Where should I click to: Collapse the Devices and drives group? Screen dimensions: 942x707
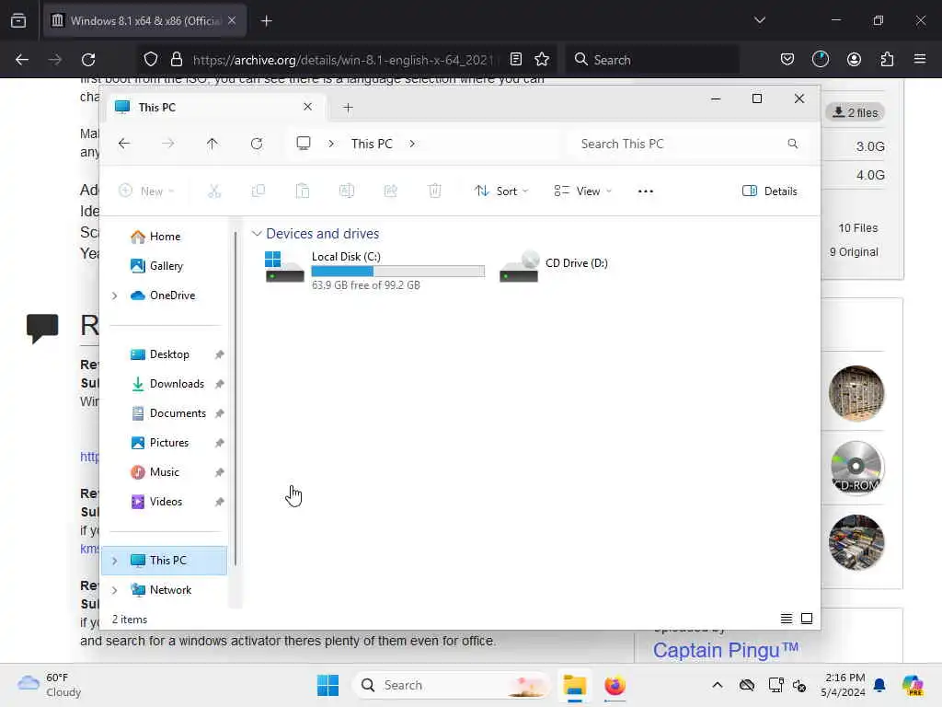coord(257,233)
